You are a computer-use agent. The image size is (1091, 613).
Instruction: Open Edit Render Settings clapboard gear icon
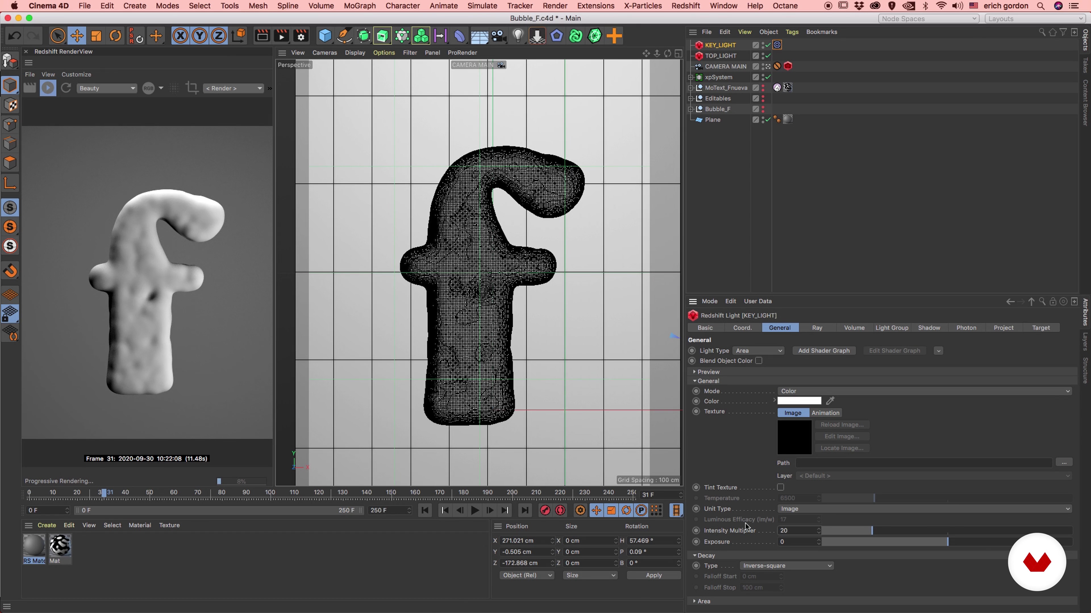tap(301, 36)
